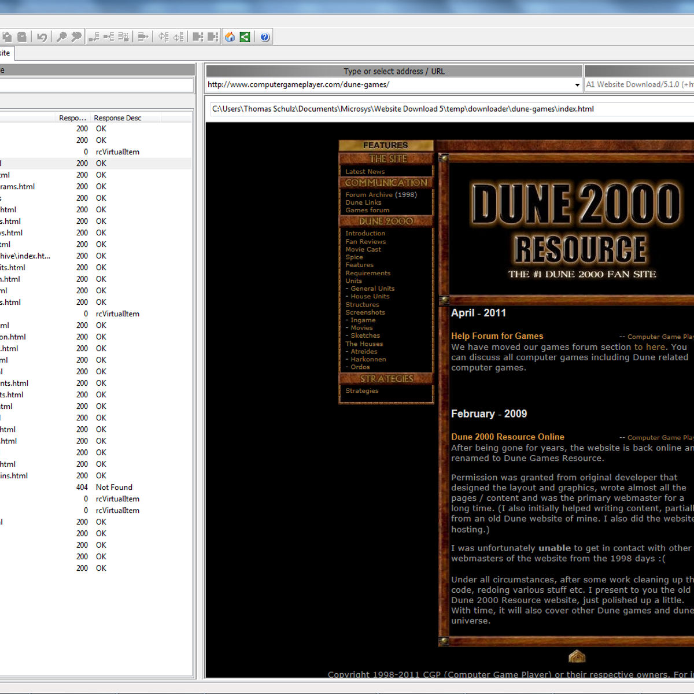The width and height of the screenshot is (694, 694).
Task: Click the list icon with right arrow
Action: 143,37
